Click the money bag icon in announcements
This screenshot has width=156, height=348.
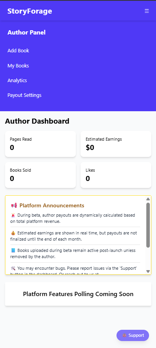[13, 233]
